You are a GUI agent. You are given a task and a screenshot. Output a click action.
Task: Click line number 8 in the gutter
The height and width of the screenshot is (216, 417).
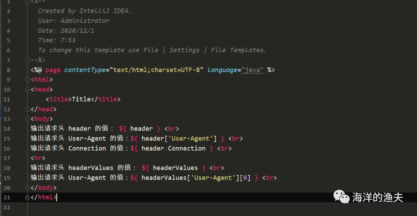8,70
